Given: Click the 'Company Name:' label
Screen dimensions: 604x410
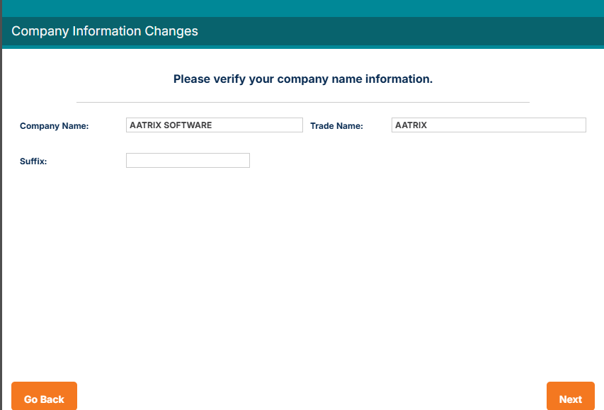Looking at the screenshot, I should pyautogui.click(x=55, y=126).
